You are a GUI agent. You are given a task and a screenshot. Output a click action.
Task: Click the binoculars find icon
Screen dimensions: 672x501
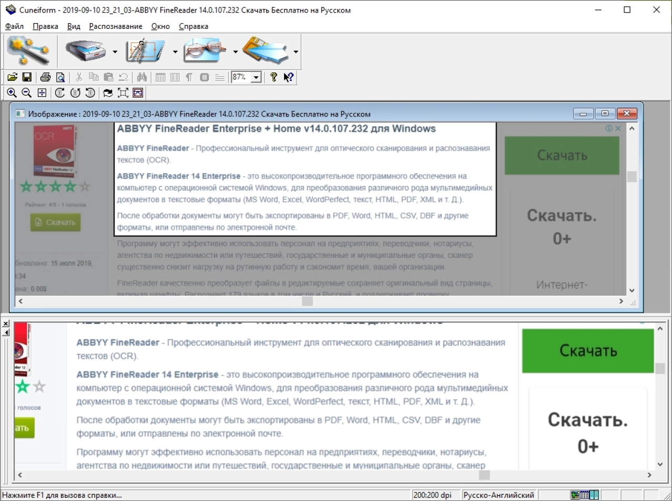point(142,77)
